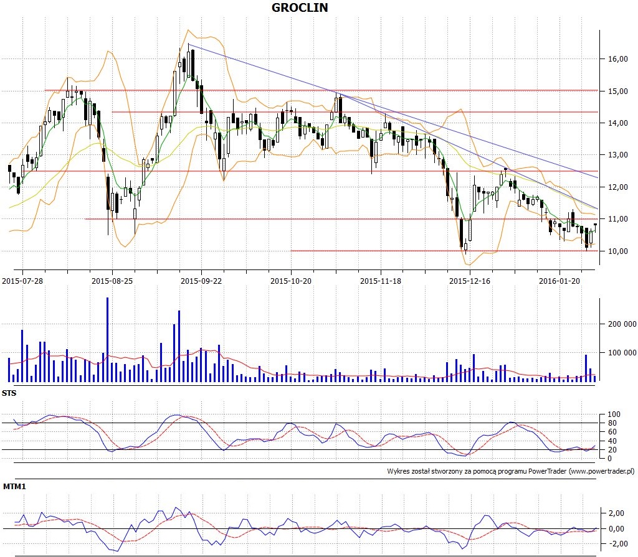Click the STS 0 level label
Image resolution: width=638 pixels, height=557 pixels.
(609, 459)
